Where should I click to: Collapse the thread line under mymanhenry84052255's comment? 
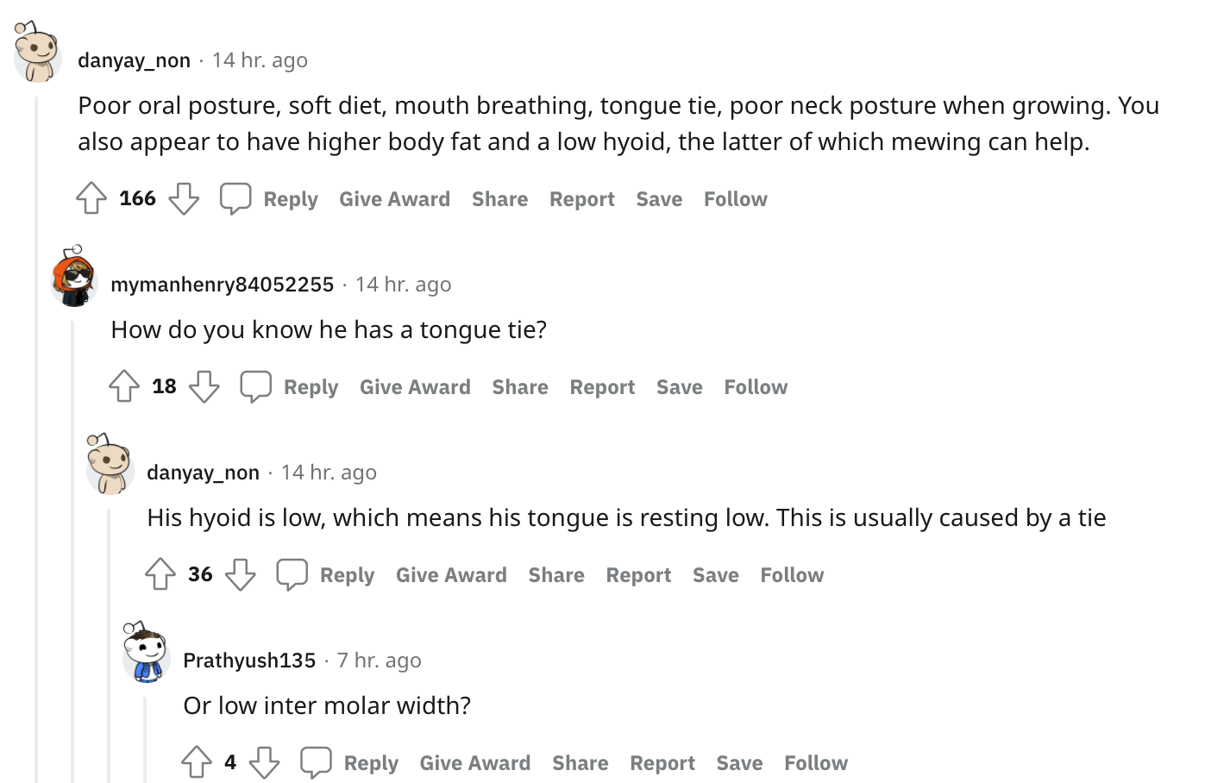pos(72,552)
